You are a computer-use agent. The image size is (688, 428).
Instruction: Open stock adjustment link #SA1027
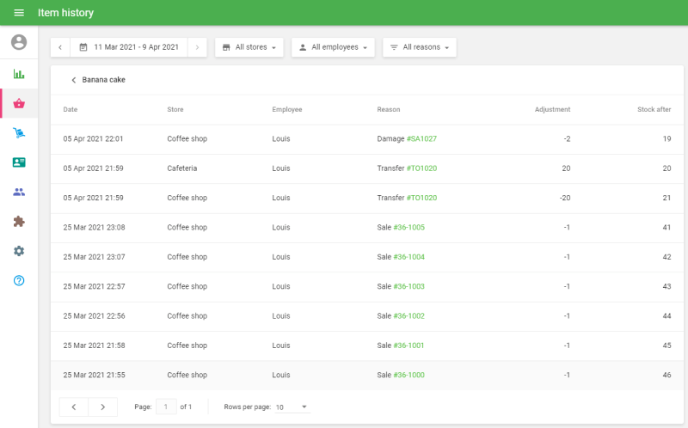421,138
